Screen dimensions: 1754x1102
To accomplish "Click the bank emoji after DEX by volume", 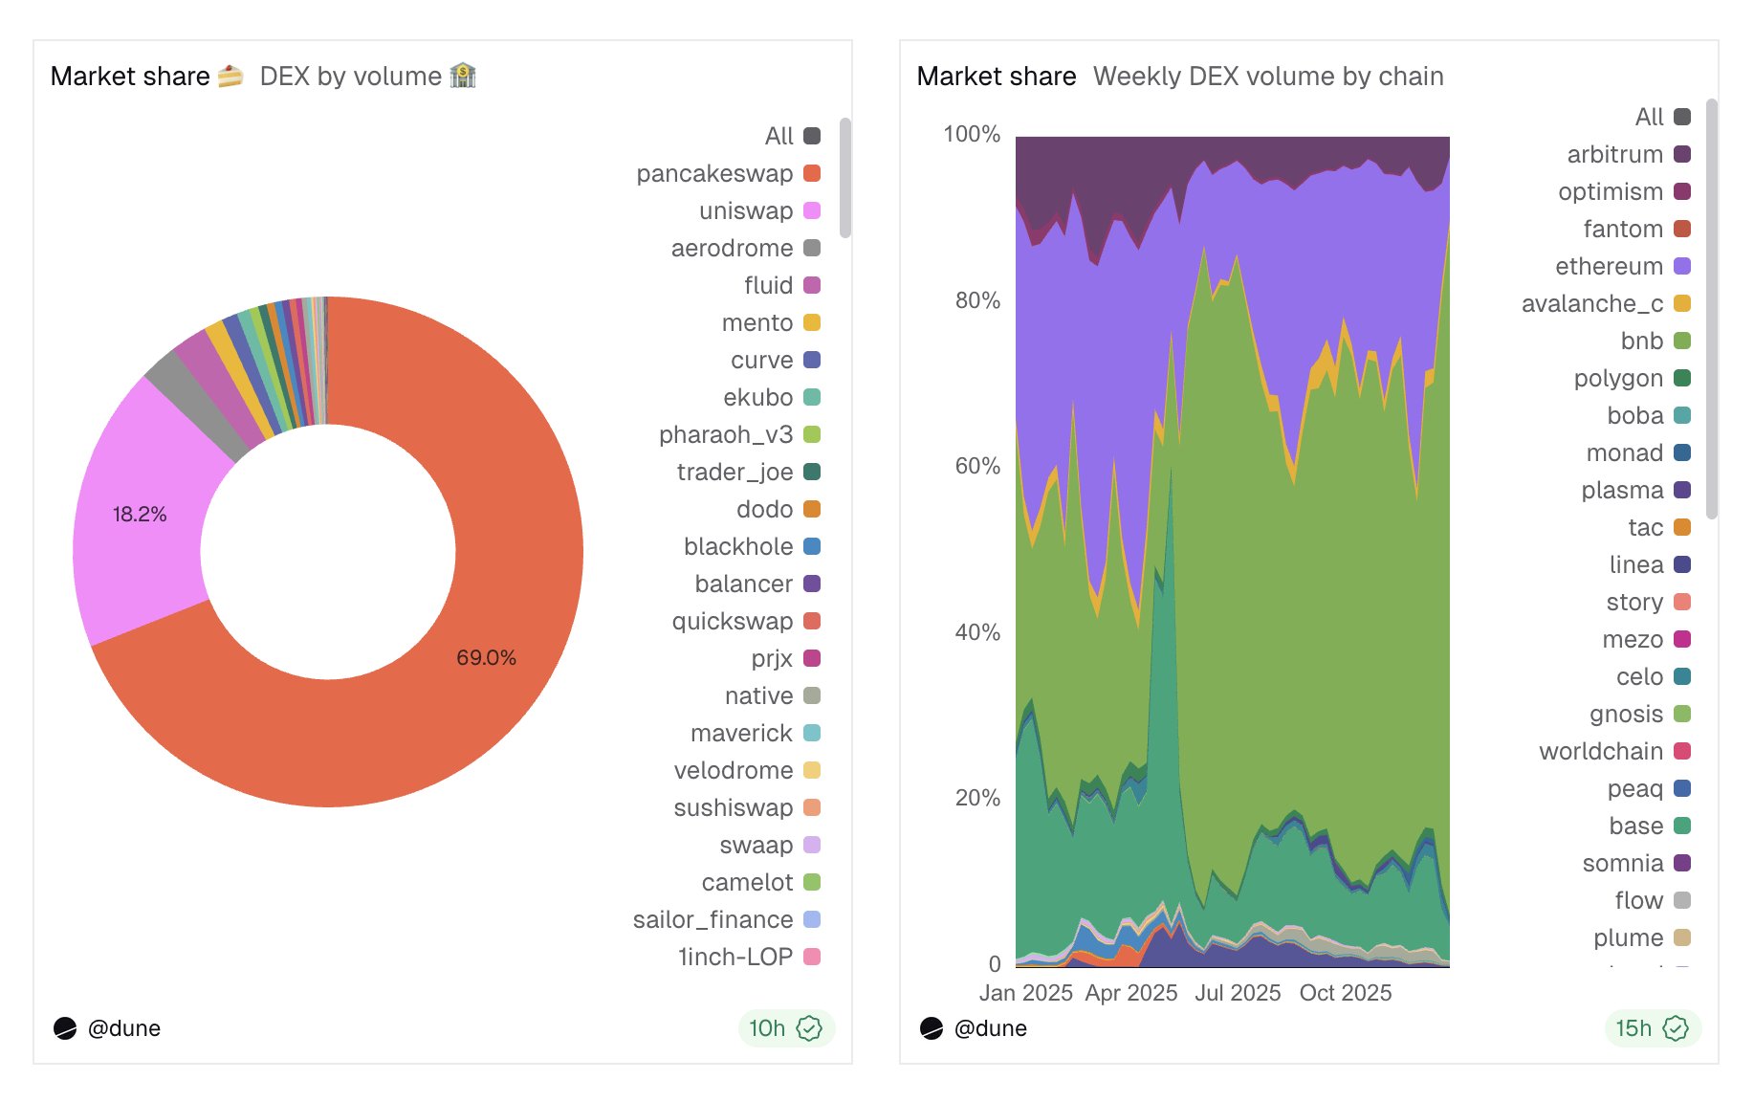I will point(463,76).
